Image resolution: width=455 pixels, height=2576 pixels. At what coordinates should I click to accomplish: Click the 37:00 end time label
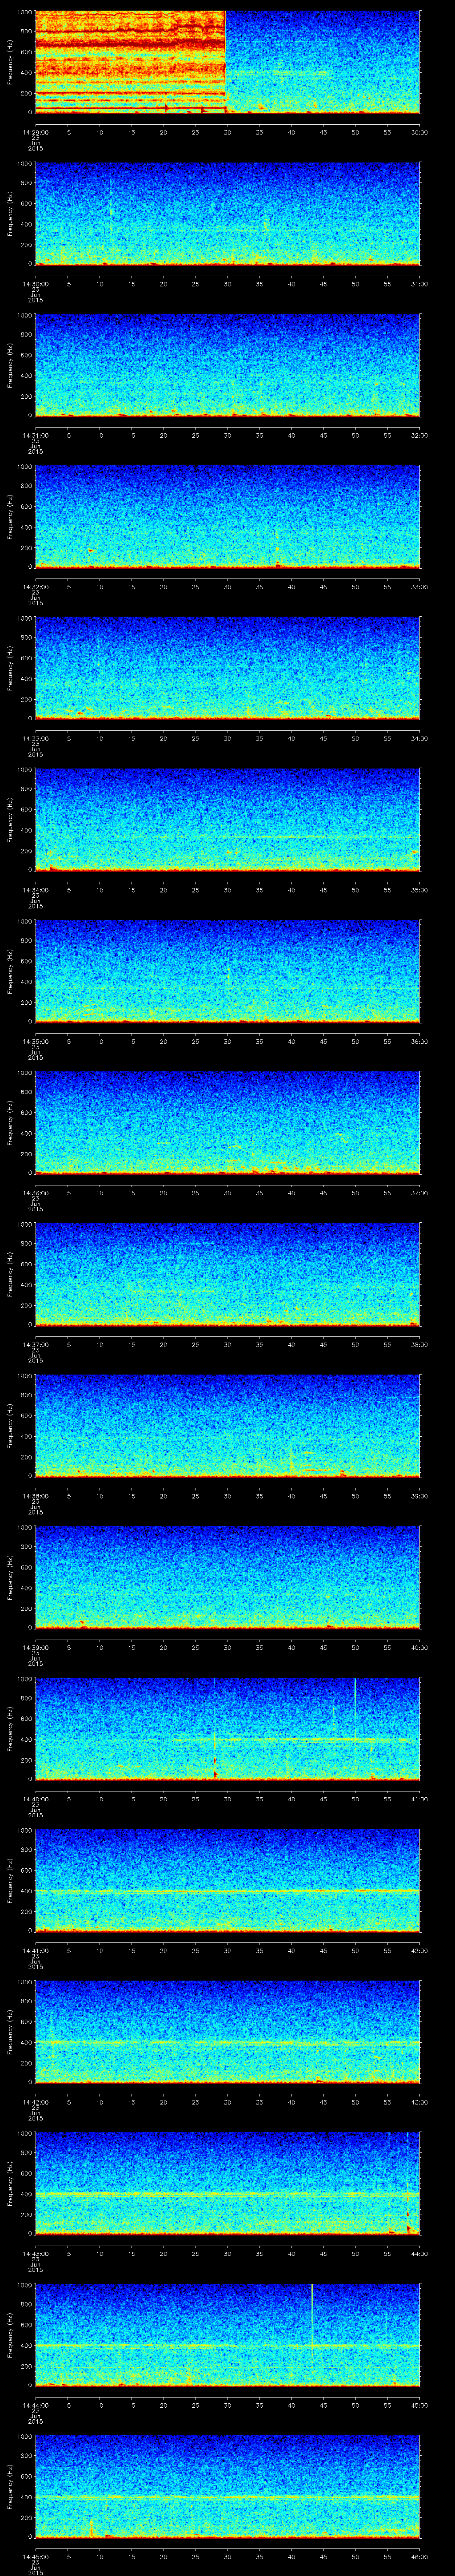click(419, 1193)
